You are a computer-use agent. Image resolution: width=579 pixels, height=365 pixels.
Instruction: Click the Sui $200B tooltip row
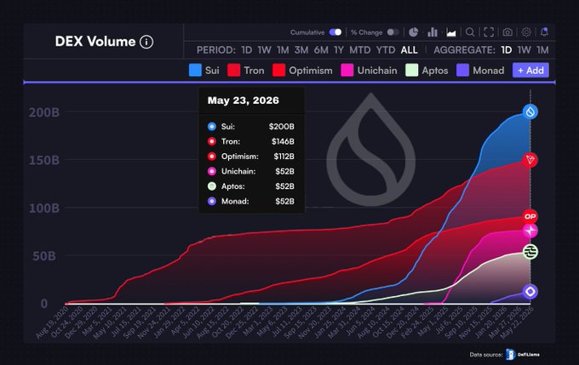[x=251, y=127]
